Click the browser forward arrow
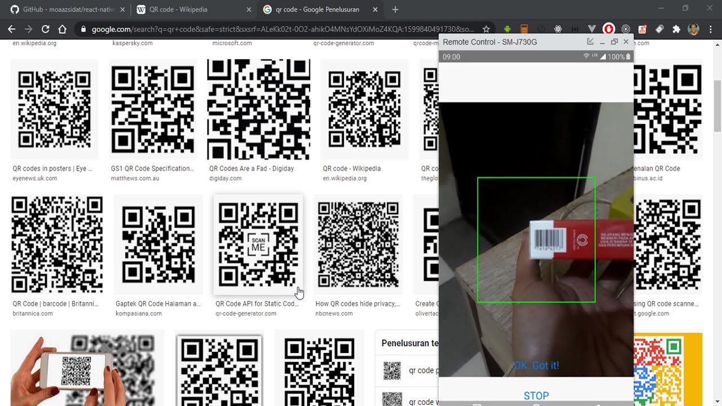Image resolution: width=722 pixels, height=406 pixels. 29,29
